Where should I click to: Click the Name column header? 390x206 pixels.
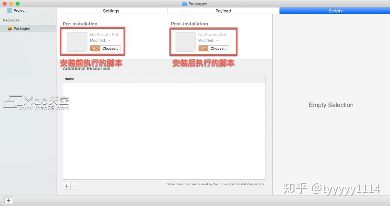pyautogui.click(x=69, y=79)
